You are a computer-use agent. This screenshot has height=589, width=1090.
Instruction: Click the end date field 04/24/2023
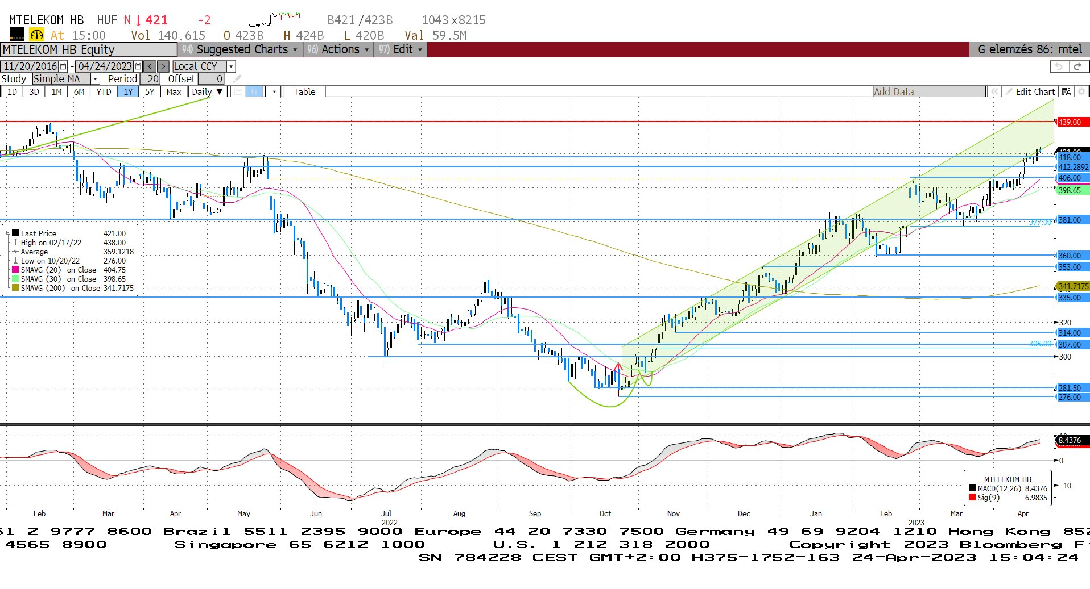[105, 66]
